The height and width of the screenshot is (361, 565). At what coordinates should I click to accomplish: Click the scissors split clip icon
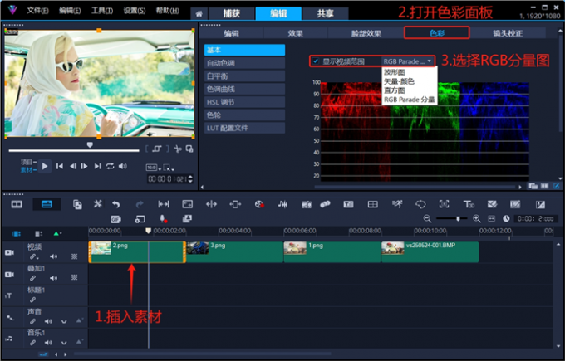[177, 149]
